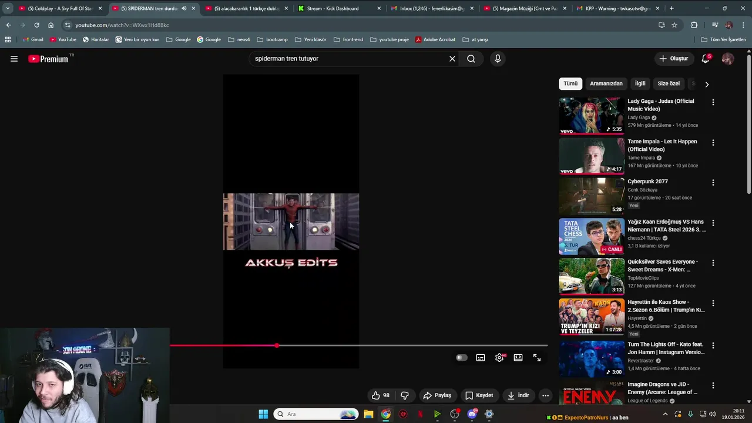Bookmark this page with the star

click(x=674, y=25)
